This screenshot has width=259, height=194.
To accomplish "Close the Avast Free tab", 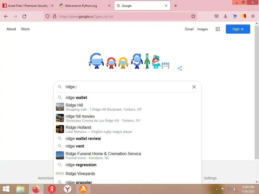I will (x=52, y=6).
